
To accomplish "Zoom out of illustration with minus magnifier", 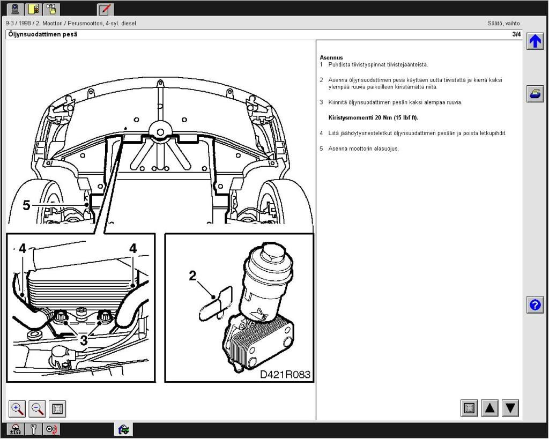I will (x=38, y=409).
